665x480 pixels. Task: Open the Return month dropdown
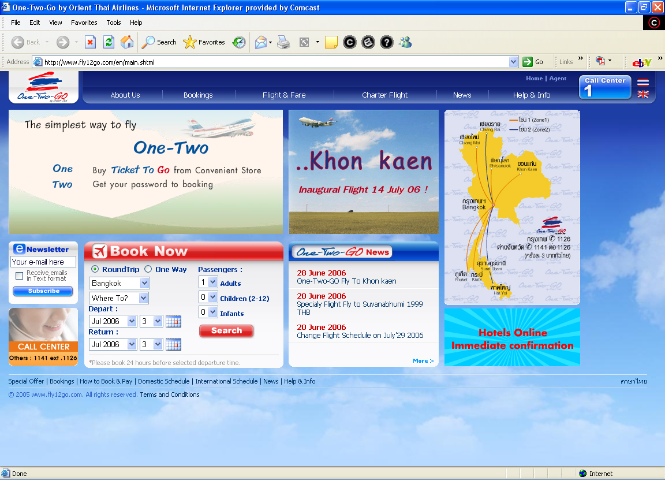click(x=113, y=344)
